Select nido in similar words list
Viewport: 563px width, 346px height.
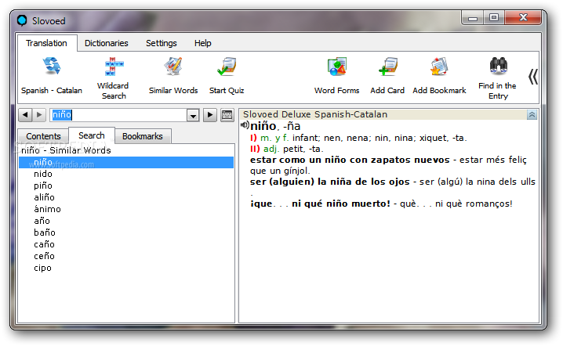point(43,175)
